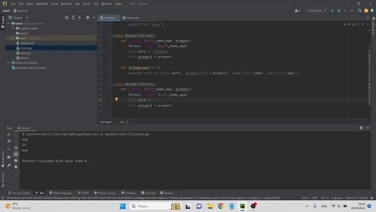Toggle Notifications side tab on right edge

click(374, 26)
